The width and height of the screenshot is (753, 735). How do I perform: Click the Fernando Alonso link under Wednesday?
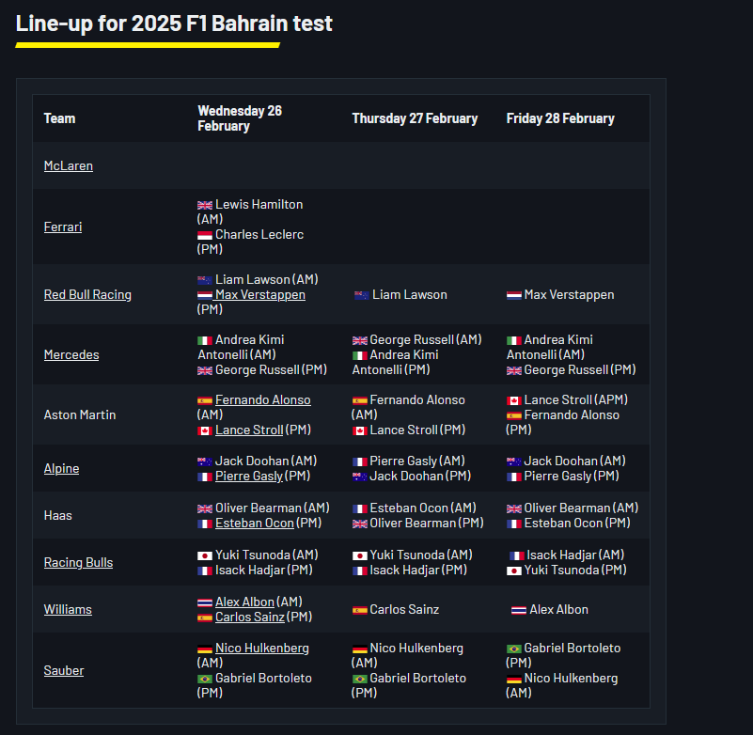click(x=262, y=399)
